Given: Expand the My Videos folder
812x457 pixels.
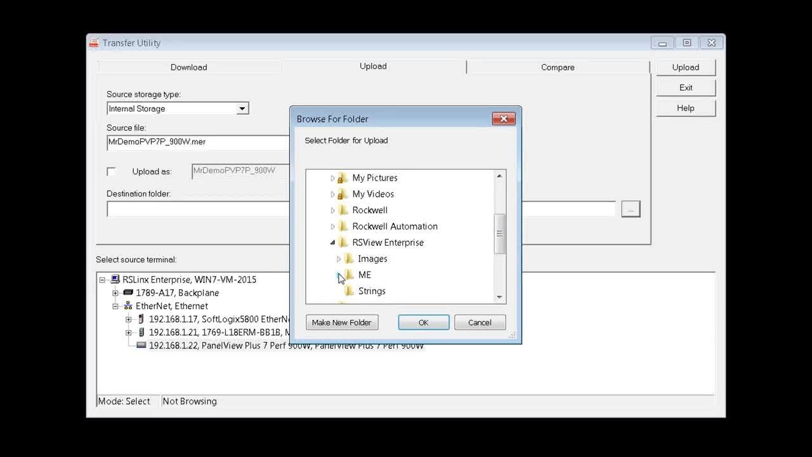Looking at the screenshot, I should tap(332, 194).
